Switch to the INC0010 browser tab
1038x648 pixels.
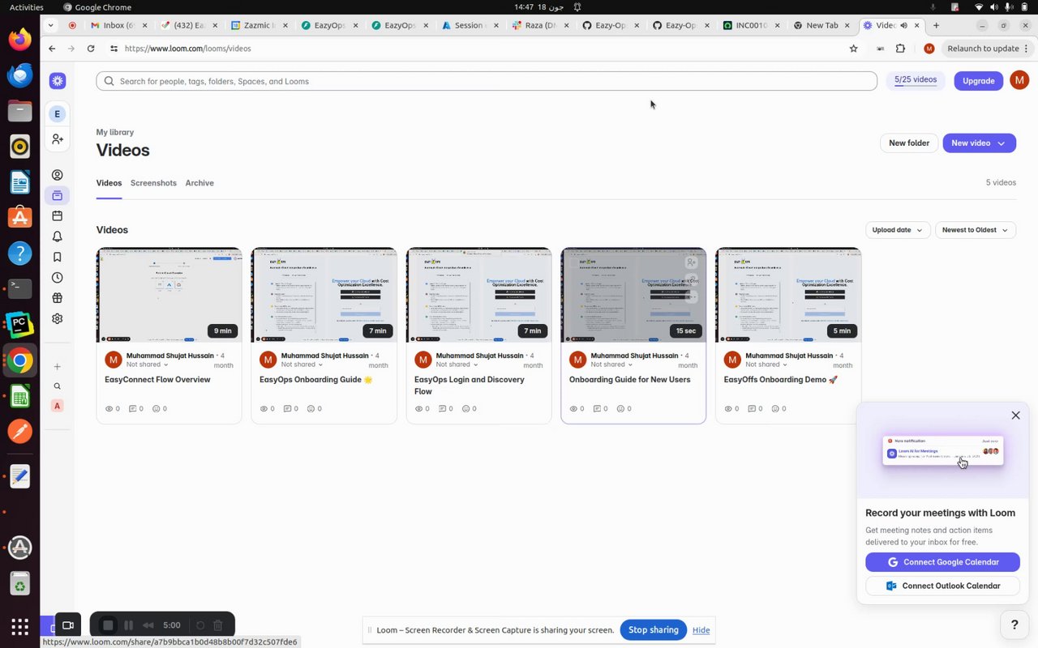click(x=750, y=25)
